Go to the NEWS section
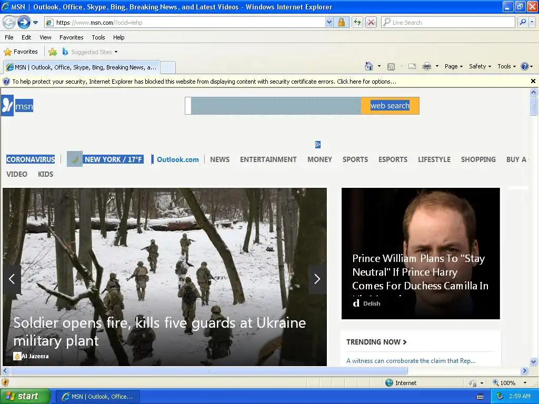539x404 pixels. (x=219, y=159)
